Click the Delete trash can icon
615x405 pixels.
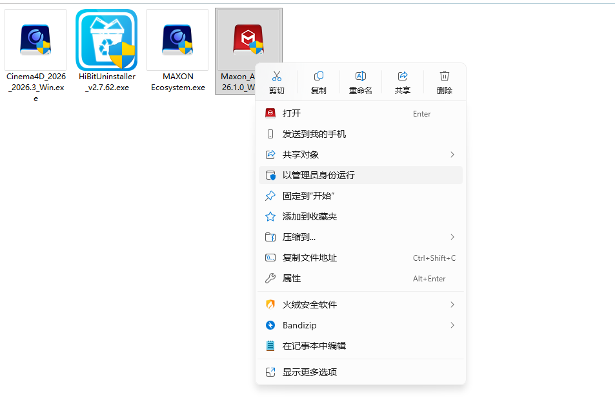coord(445,76)
